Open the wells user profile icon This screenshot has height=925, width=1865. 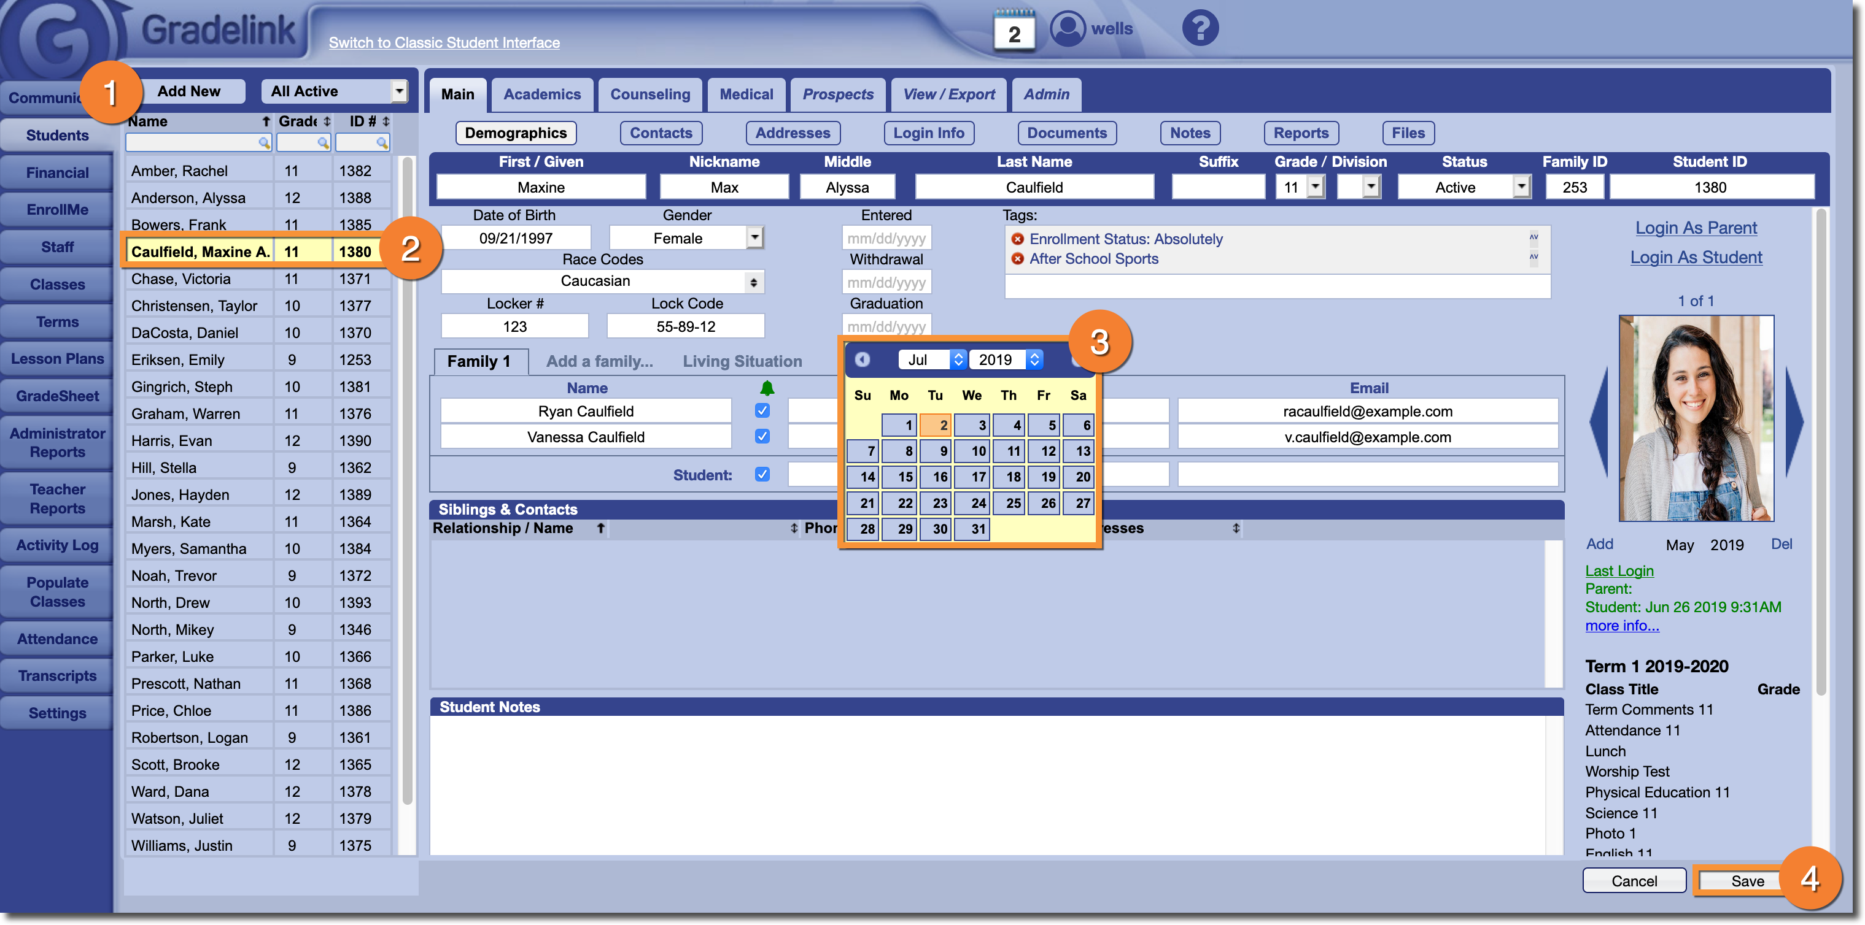tap(1067, 29)
